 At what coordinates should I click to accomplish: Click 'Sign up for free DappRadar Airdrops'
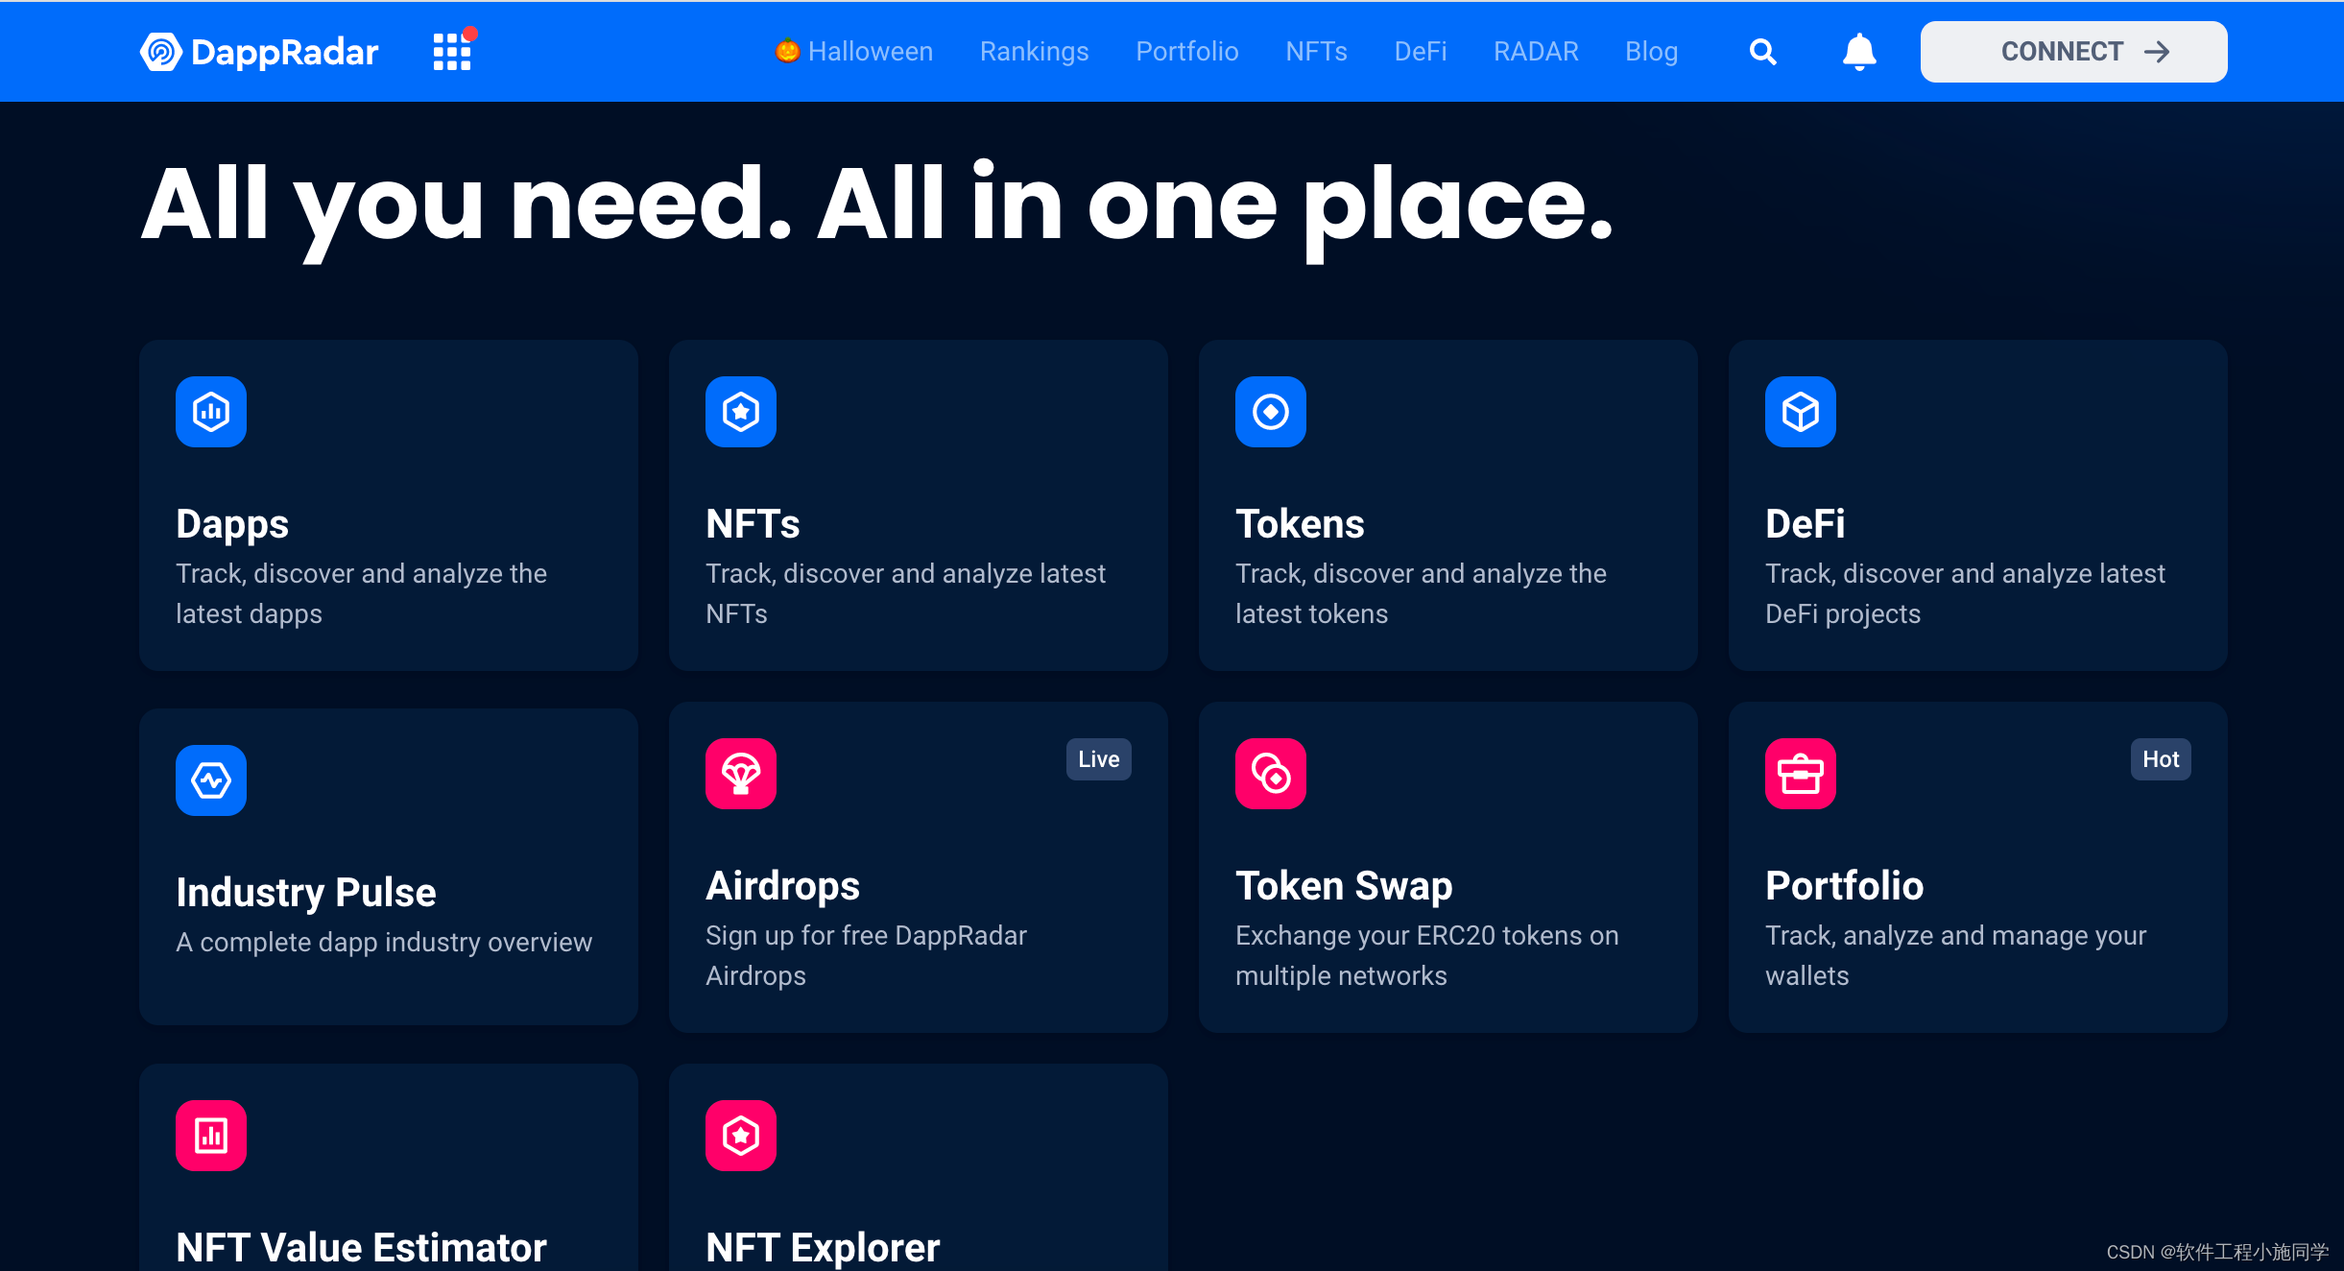866,955
